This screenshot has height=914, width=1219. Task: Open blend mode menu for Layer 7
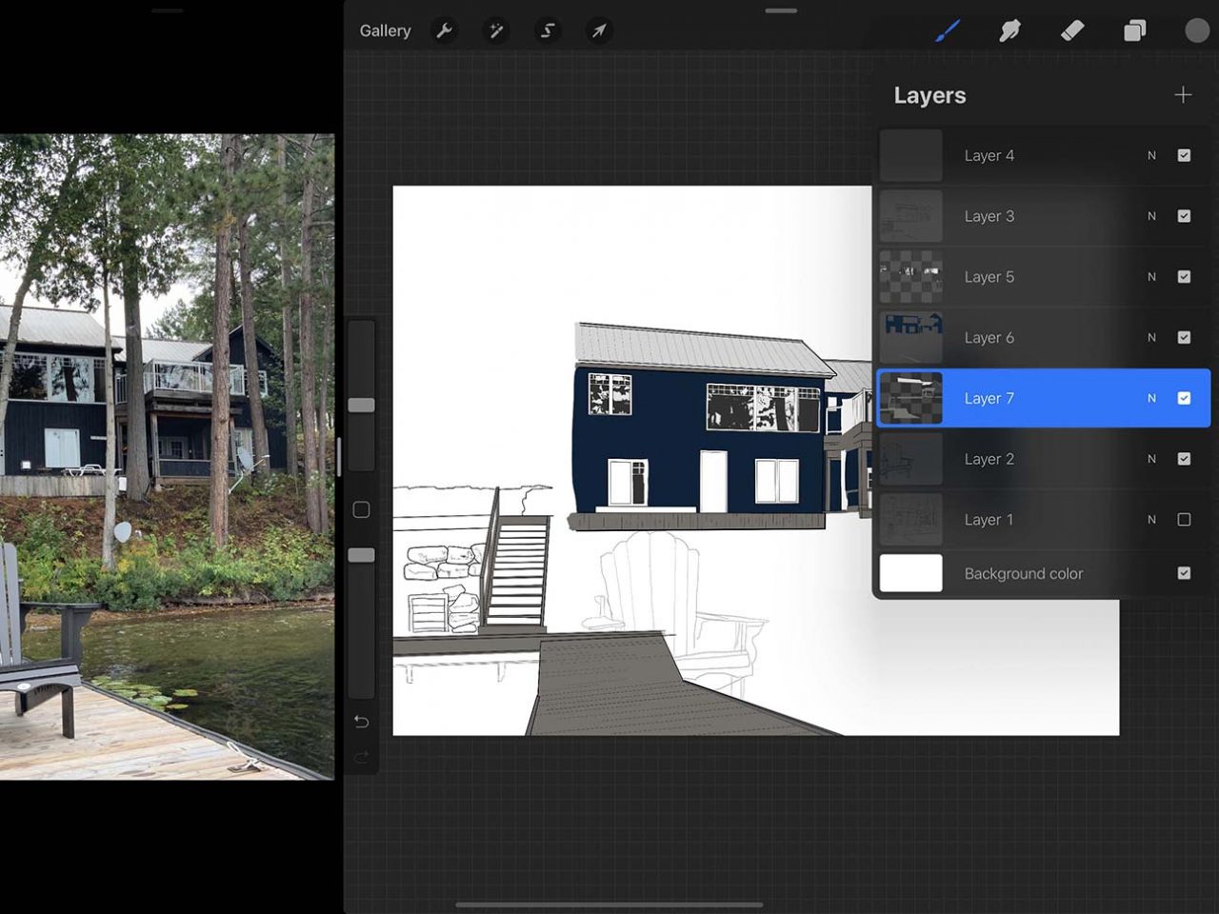pyautogui.click(x=1151, y=398)
